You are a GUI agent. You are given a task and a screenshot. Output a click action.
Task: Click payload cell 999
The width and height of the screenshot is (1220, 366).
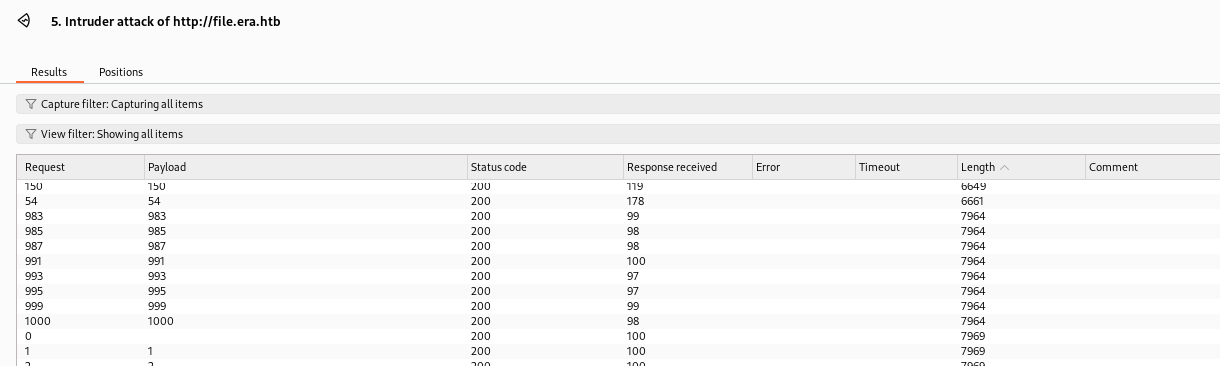(156, 306)
